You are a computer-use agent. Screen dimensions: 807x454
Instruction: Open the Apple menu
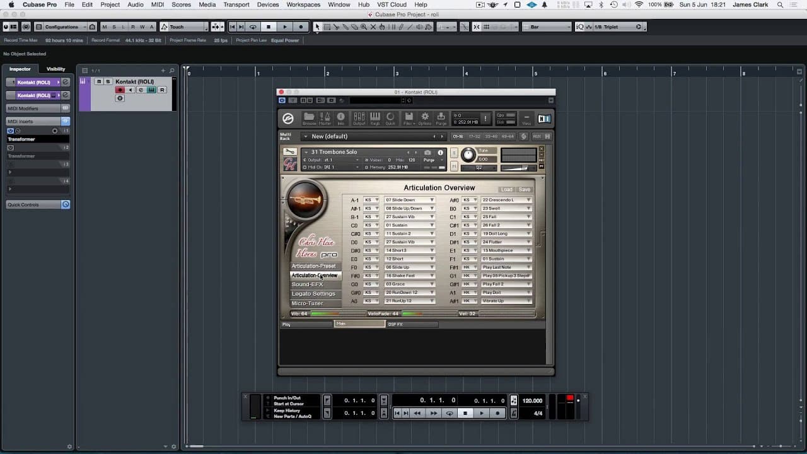click(11, 4)
